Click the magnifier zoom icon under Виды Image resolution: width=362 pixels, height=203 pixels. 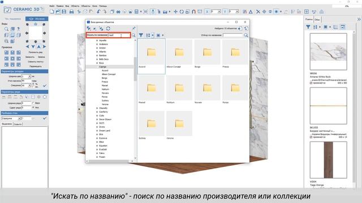(6, 29)
